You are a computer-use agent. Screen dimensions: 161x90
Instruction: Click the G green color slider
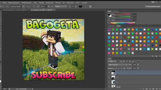pyautogui.click(x=122, y=17)
